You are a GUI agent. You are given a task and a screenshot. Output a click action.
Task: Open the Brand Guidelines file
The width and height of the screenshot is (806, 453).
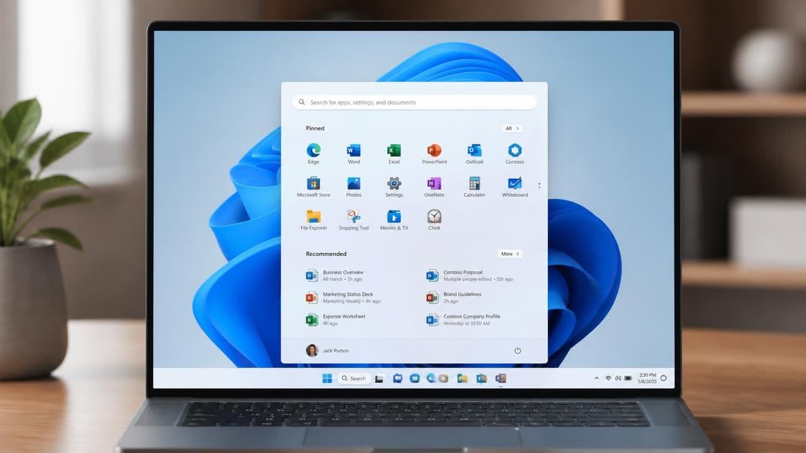(455, 298)
